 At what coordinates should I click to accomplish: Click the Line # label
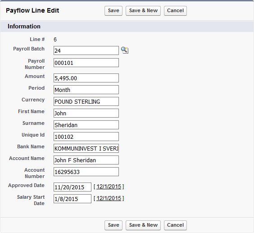(37, 39)
